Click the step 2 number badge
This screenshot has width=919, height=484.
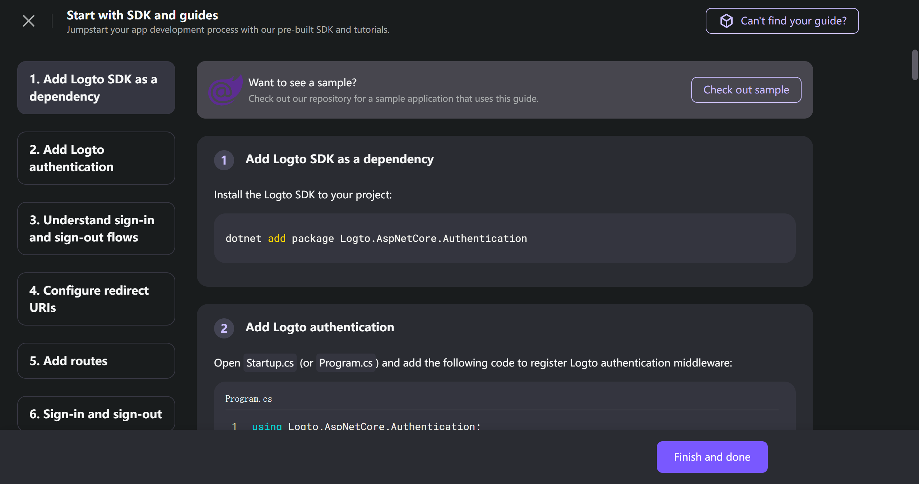(x=224, y=328)
